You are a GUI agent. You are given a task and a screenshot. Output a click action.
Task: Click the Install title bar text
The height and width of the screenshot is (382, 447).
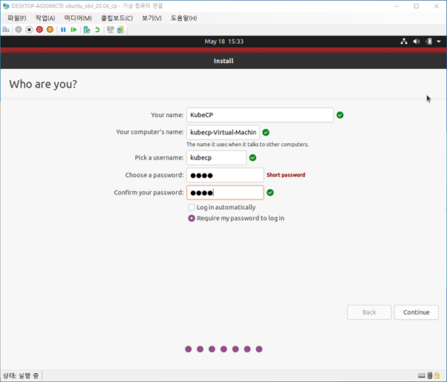pyautogui.click(x=223, y=61)
